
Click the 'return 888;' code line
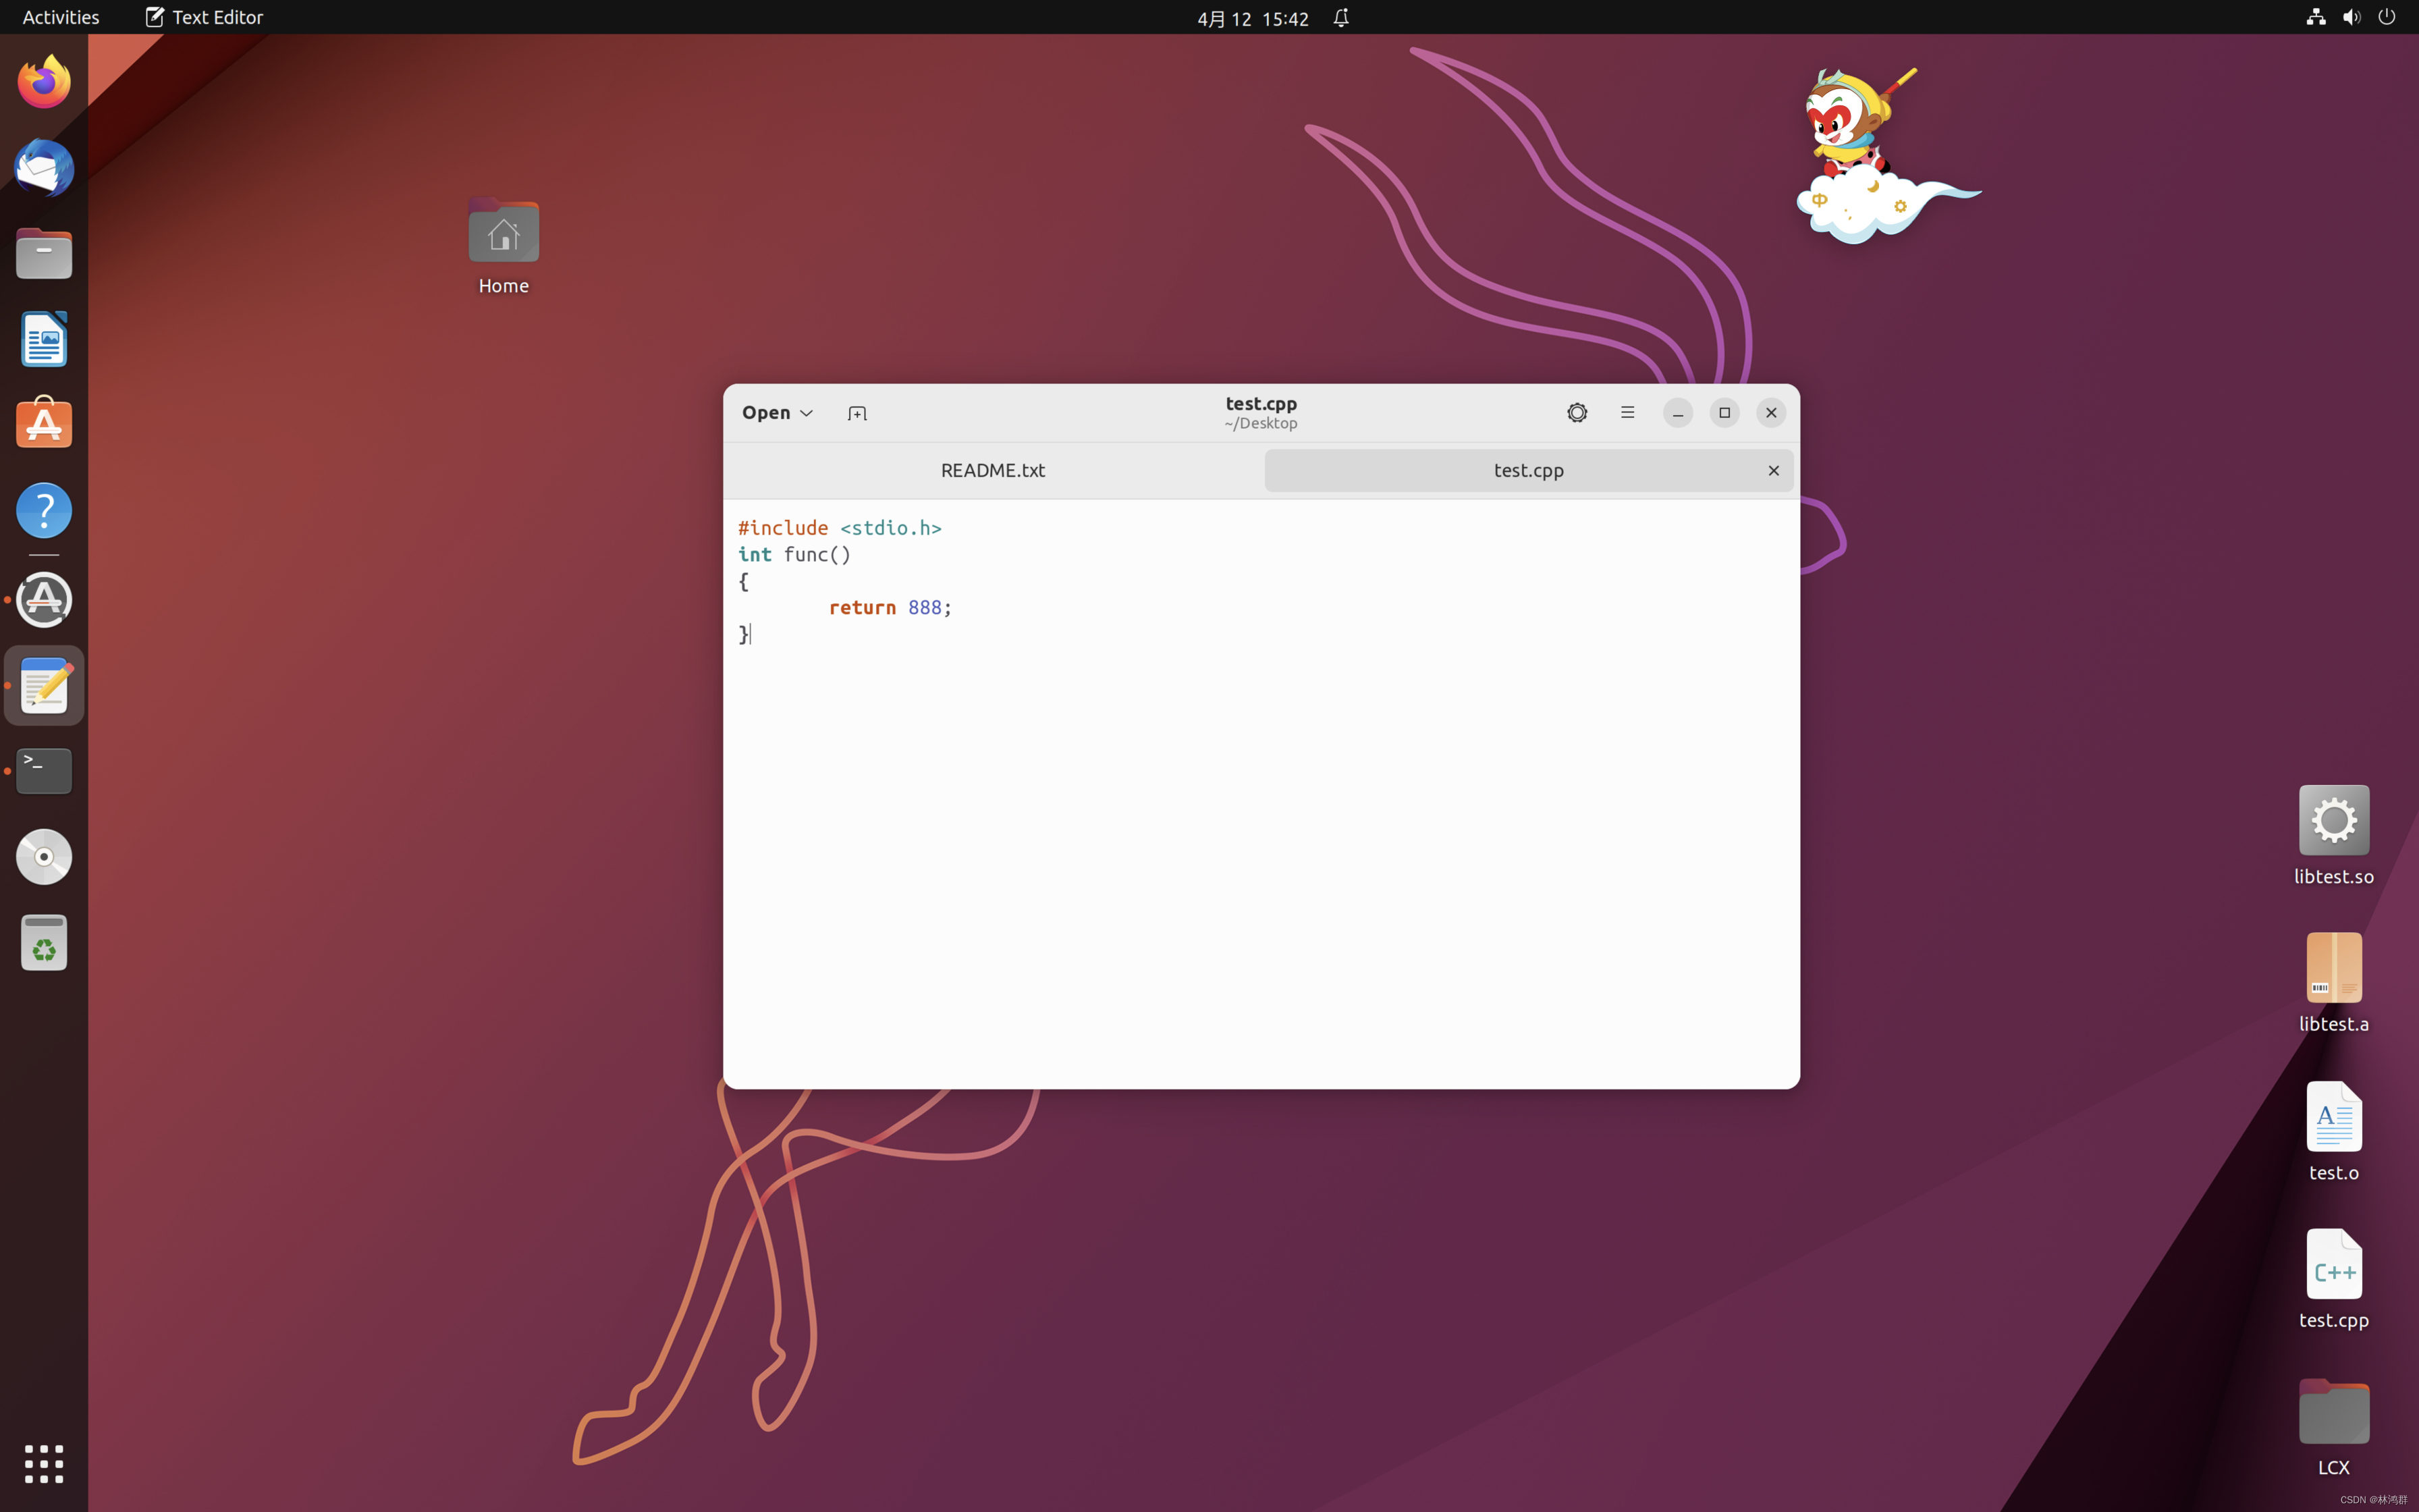(890, 607)
